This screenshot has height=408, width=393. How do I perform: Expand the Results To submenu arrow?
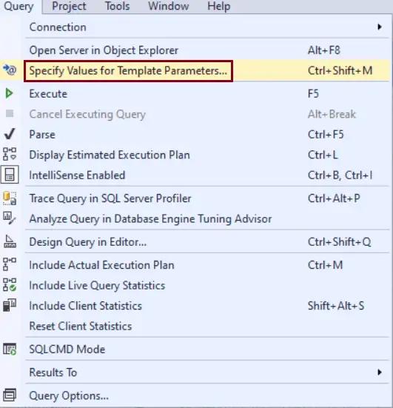(x=380, y=372)
